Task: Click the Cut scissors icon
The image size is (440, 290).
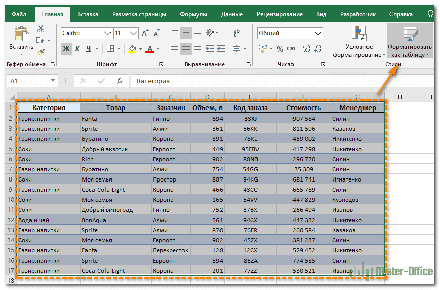Action: (x=41, y=29)
